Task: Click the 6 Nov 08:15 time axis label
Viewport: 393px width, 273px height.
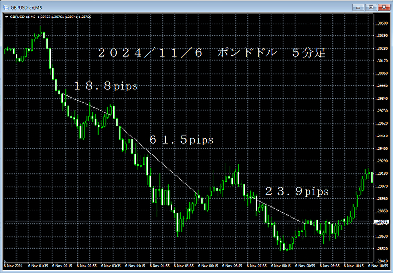Action: click(281, 266)
